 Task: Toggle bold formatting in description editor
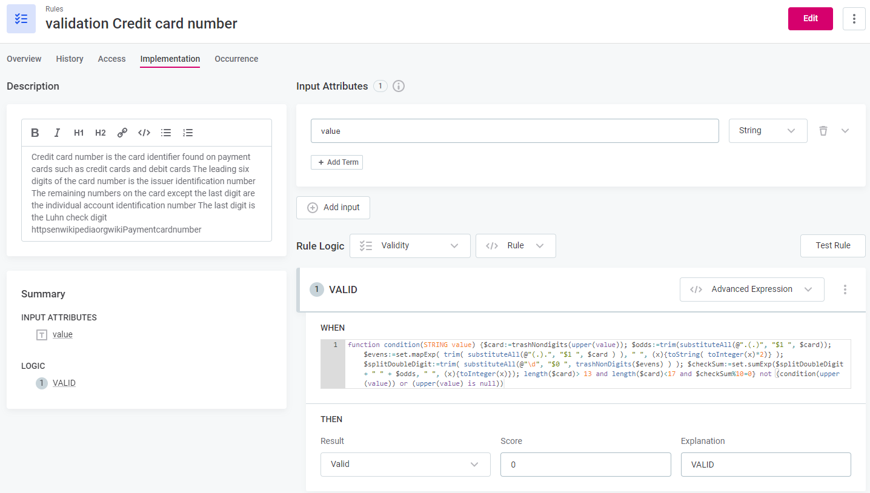(35, 133)
